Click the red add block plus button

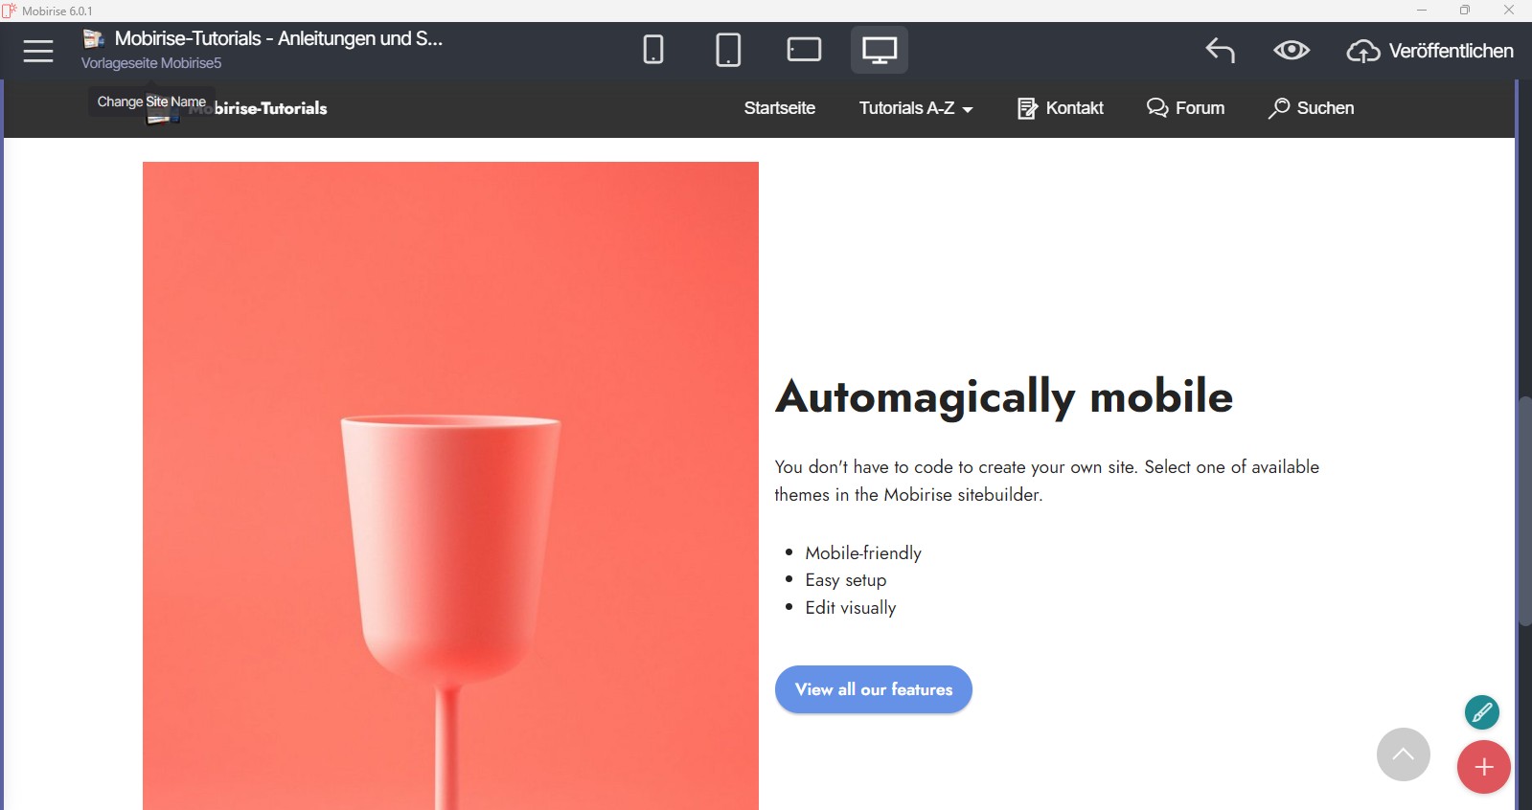point(1483,767)
